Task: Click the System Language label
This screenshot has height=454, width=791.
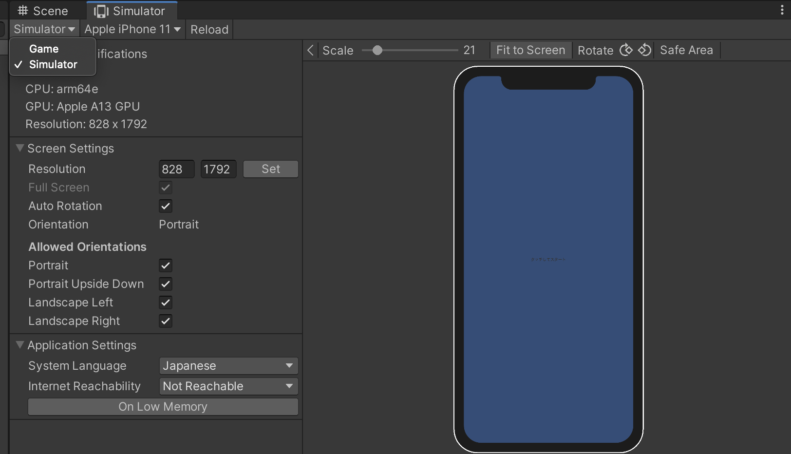Action: [77, 366]
